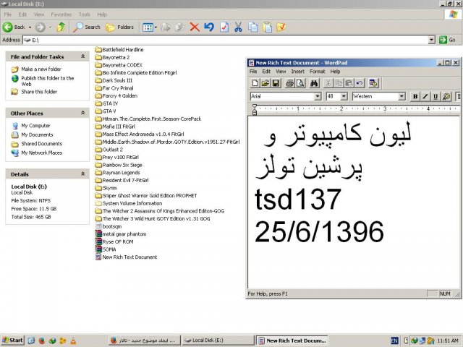Open the Favorites menu in Explorer
Screen dimensions: 463x347
pos(61,14)
